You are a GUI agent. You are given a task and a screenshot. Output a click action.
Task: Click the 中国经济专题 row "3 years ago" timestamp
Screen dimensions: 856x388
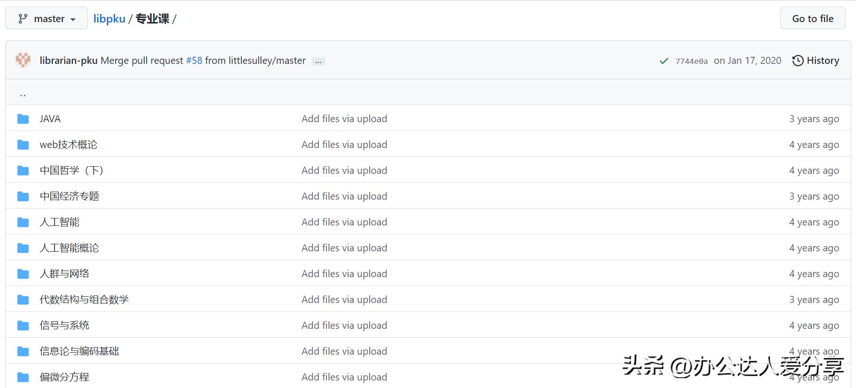(814, 197)
